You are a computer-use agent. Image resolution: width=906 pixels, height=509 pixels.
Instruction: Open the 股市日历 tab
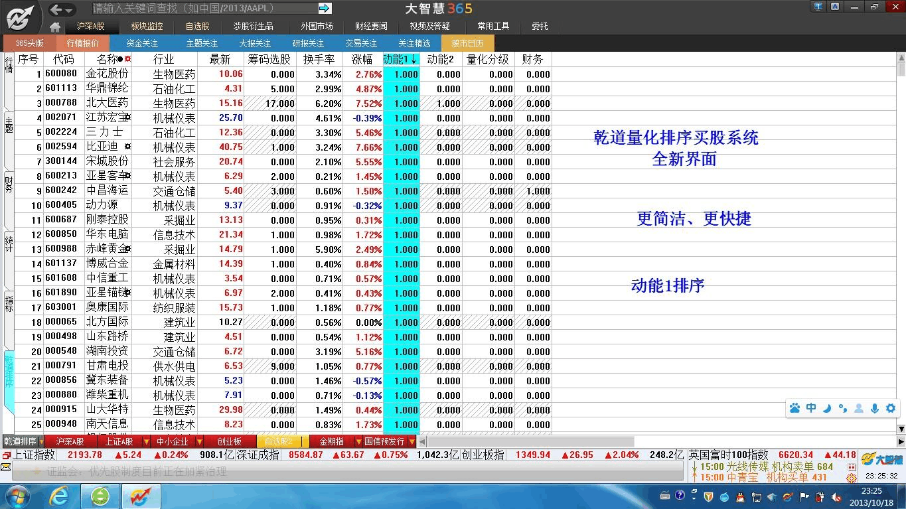[x=467, y=43]
